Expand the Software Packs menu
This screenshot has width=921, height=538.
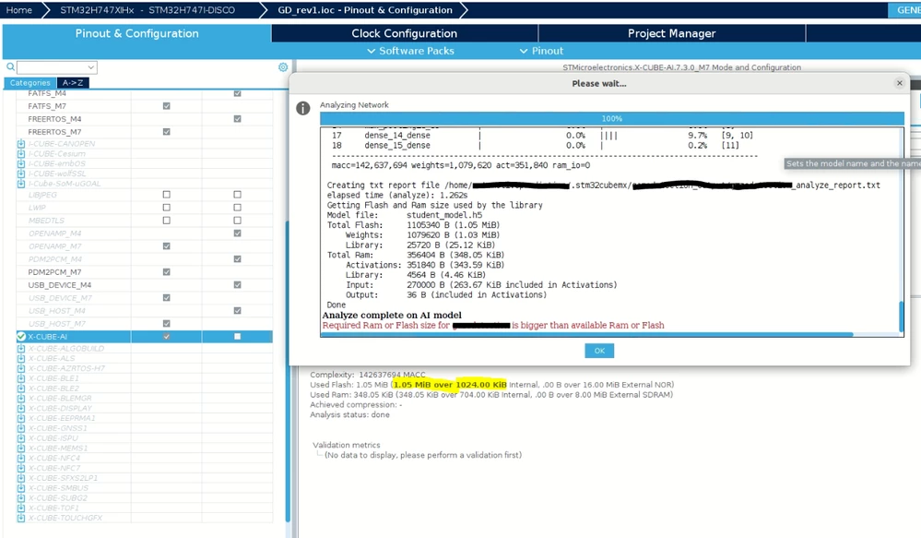click(x=410, y=51)
